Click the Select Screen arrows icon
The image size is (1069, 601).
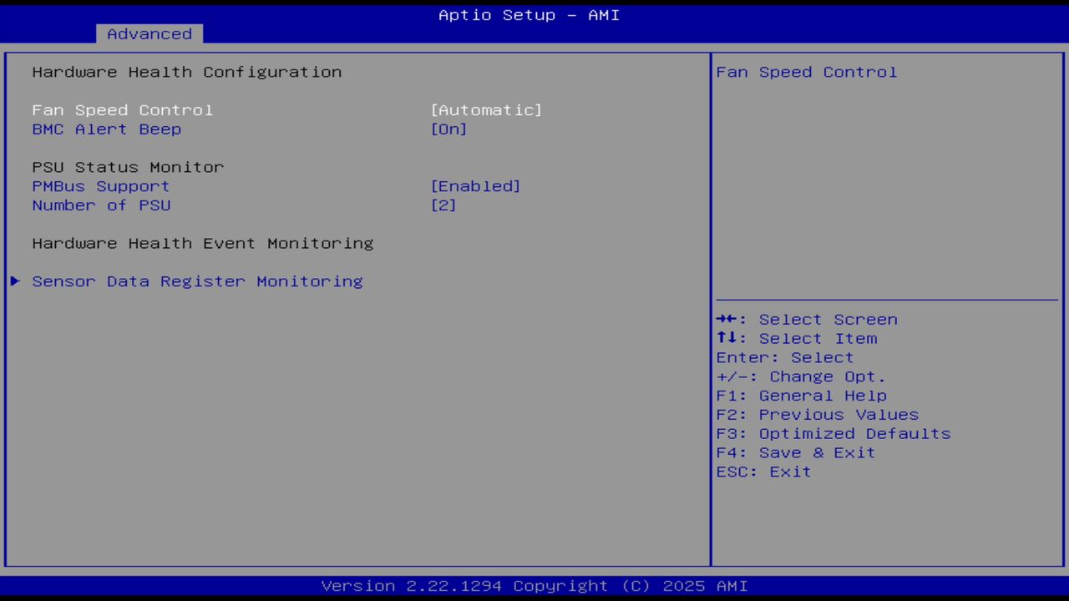coord(727,319)
